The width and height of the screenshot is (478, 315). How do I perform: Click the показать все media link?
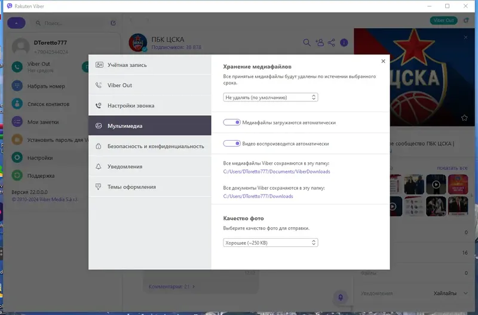pos(452,168)
